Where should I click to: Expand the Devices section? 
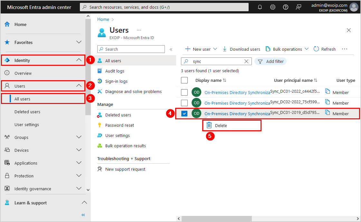(79, 150)
